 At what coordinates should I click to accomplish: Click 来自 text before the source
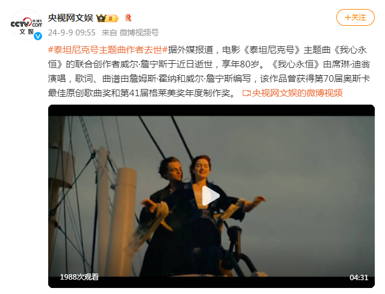[109, 32]
